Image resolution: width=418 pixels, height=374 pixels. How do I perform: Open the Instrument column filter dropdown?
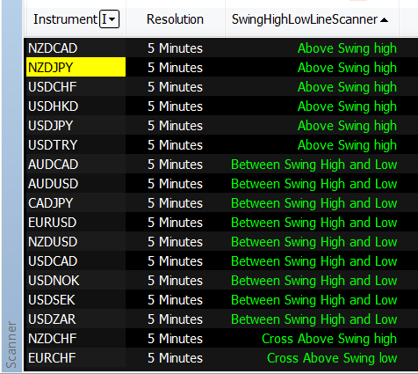click(x=109, y=19)
